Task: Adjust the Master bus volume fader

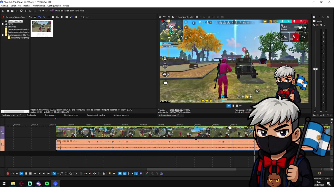Action: click(x=315, y=69)
